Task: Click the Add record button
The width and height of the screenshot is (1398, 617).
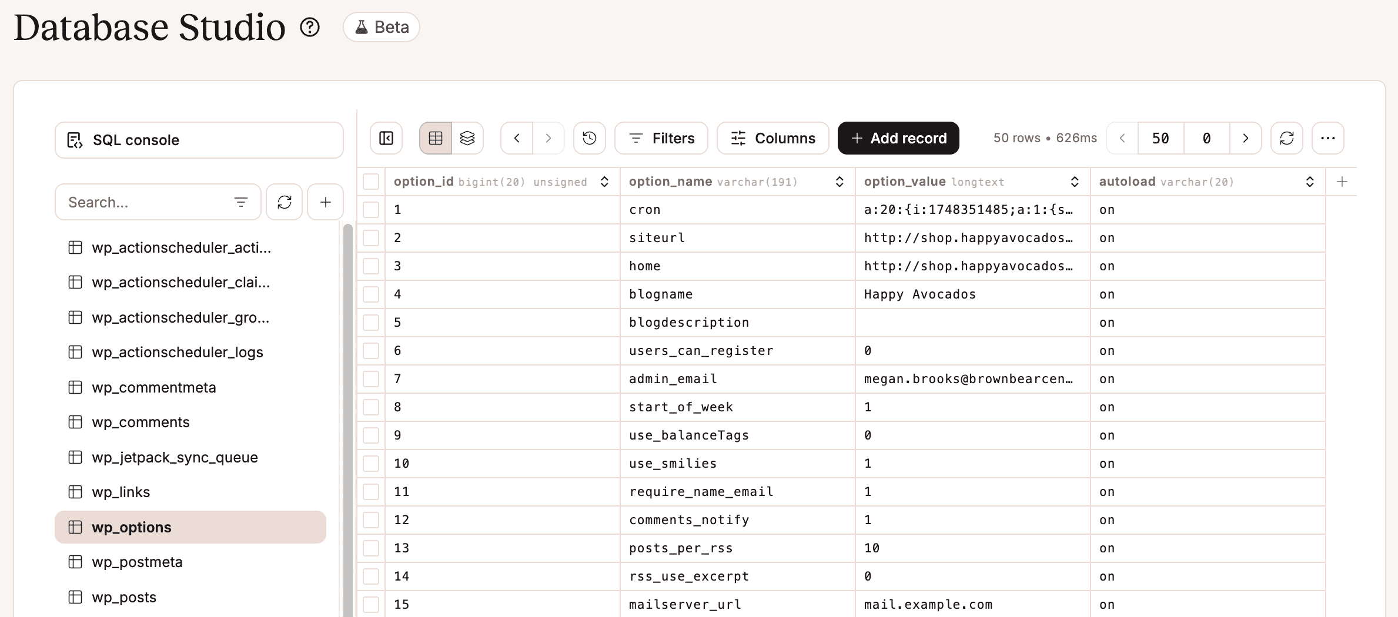Action: coord(898,138)
